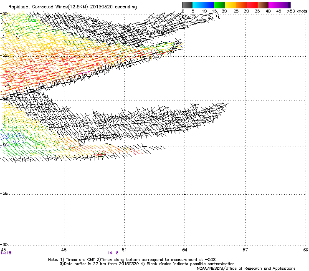Click the dark purple 45-50 knots legend segment
This screenshot has width=309, height=271.
tap(285, 5)
